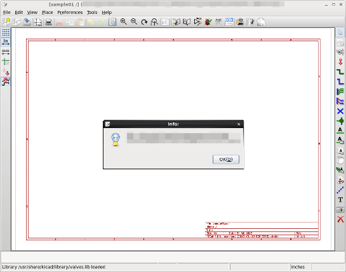The width and height of the screenshot is (346, 272).
Task: Run electrical rules check ladybug icon
Action: [208, 22]
